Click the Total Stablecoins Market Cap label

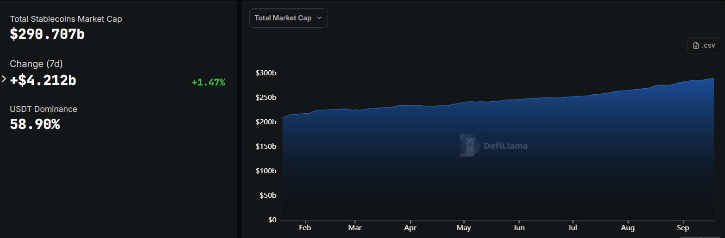tap(66, 19)
